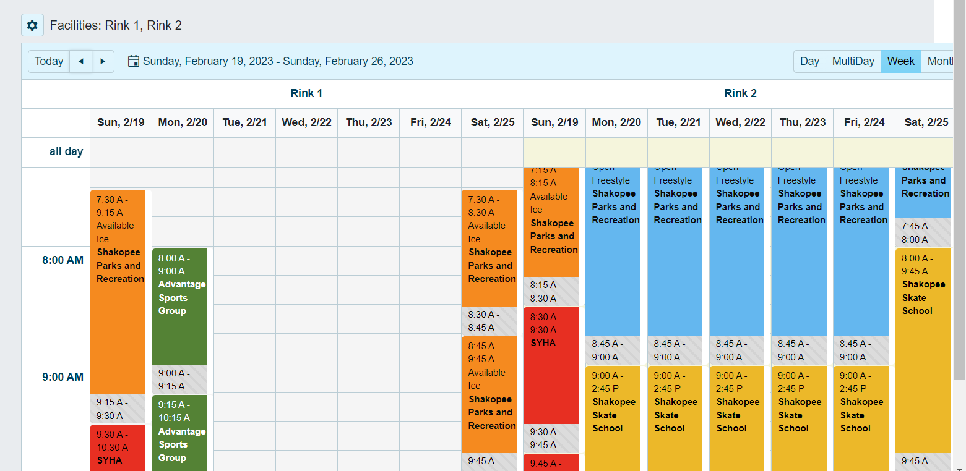
Task: Open Advantage Sports Group 8:00 A - 9:00 A event
Action: tap(179, 307)
